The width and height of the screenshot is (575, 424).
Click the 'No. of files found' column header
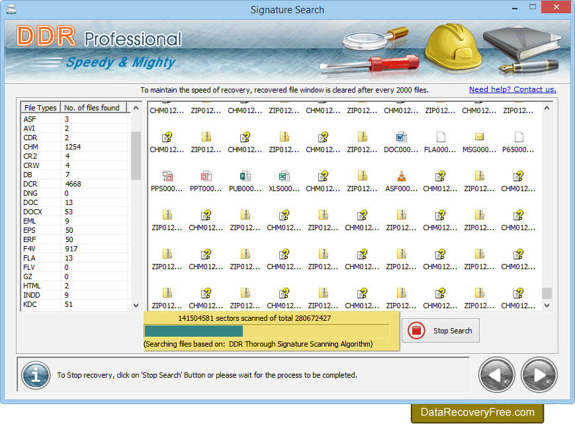(x=93, y=108)
